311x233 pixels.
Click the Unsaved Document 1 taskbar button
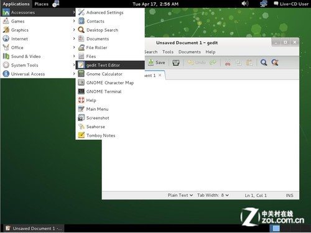34,228
